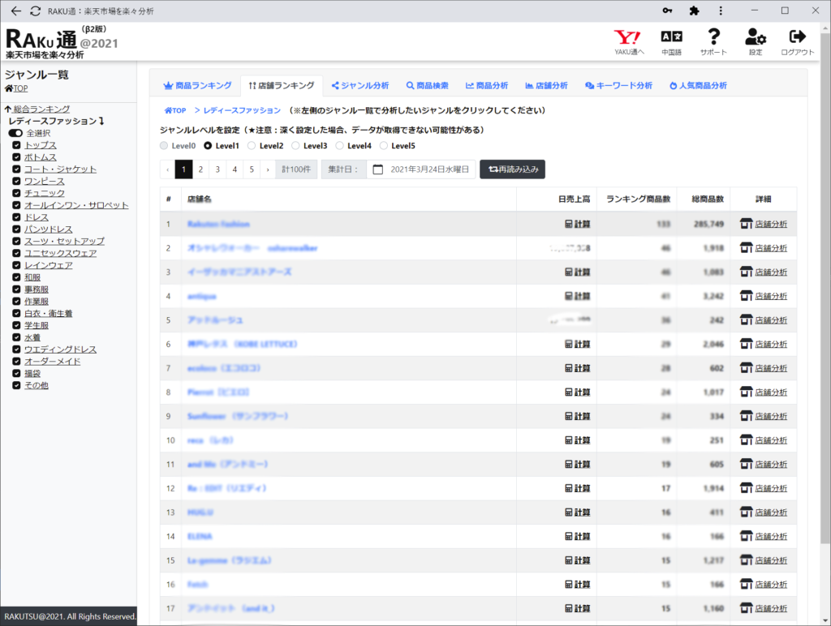
Task: Reload the page with the refresh icon
Action: tap(36, 11)
